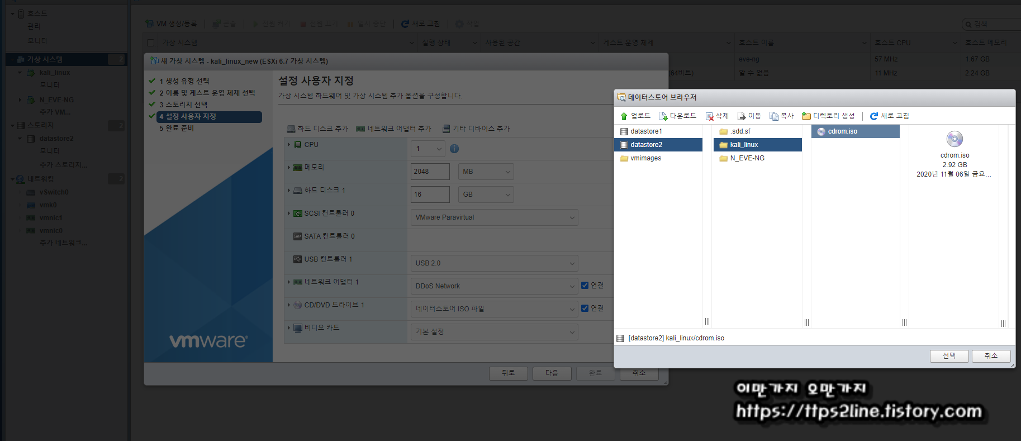1021x441 pixels.
Task: Expand the CD/DVD drive 1 row
Action: point(289,305)
